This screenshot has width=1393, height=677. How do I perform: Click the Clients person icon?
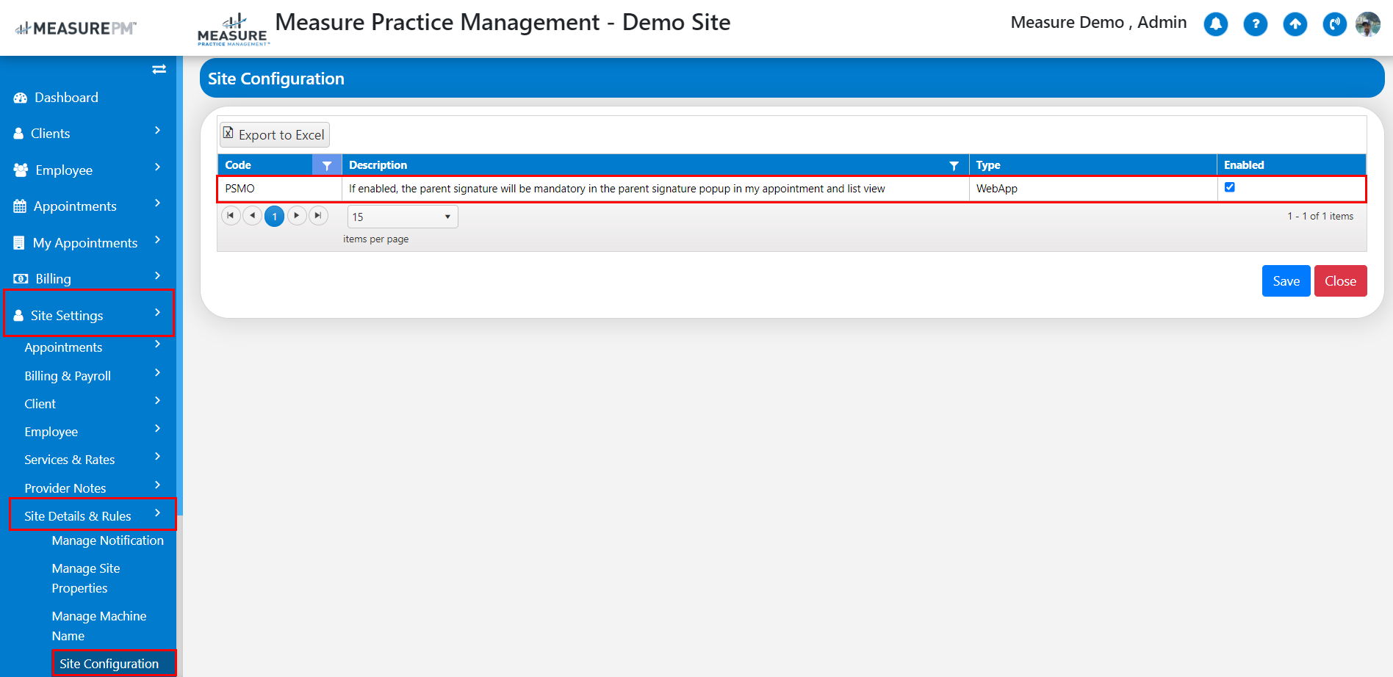click(x=18, y=134)
